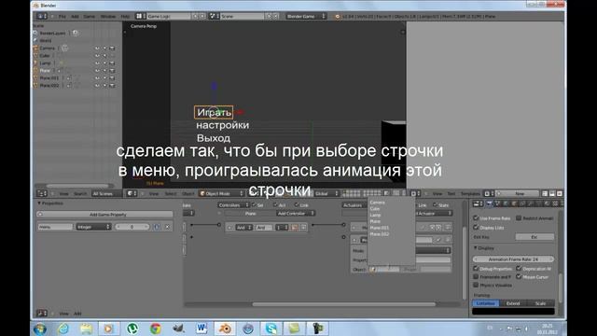The width and height of the screenshot is (597, 336).
Task: Open the File menu in Blender
Action: pyautogui.click(x=62, y=17)
